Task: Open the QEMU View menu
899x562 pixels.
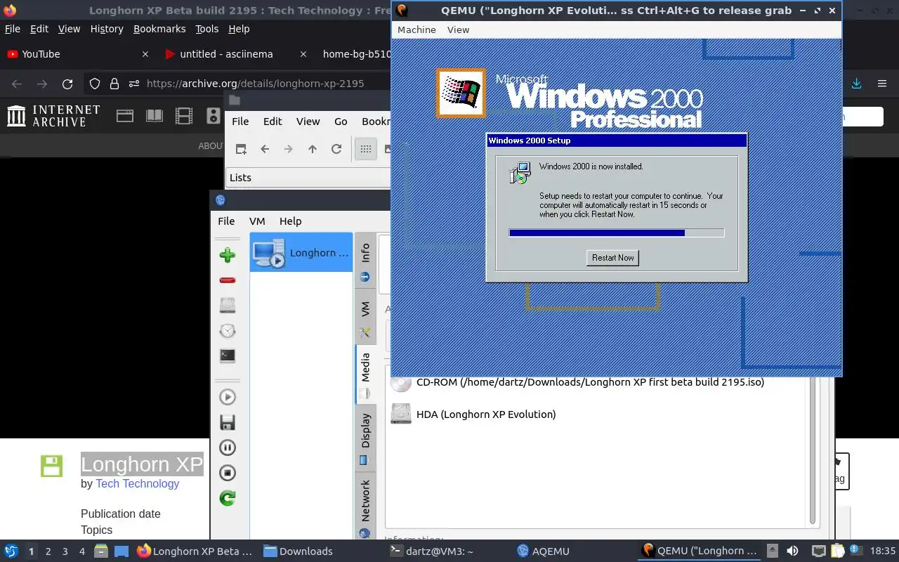Action: point(458,30)
